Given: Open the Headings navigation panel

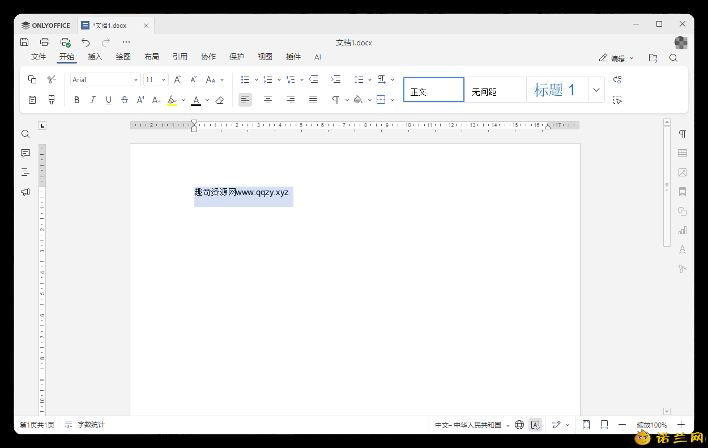Looking at the screenshot, I should click(25, 172).
